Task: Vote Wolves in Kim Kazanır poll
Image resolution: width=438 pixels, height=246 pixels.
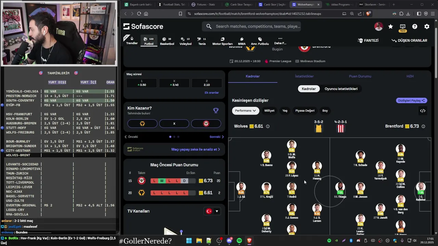Action: [x=142, y=124]
